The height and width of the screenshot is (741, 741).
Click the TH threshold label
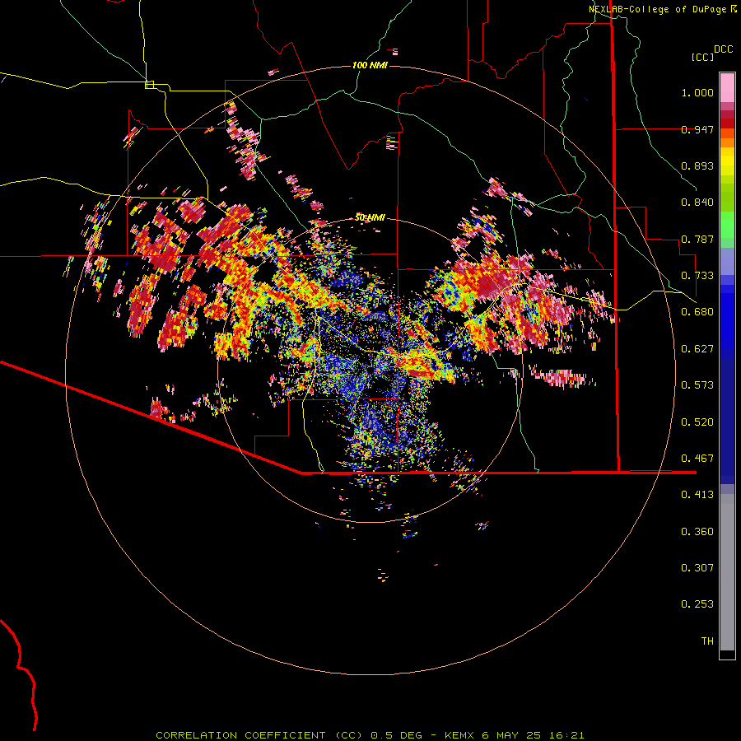point(707,641)
